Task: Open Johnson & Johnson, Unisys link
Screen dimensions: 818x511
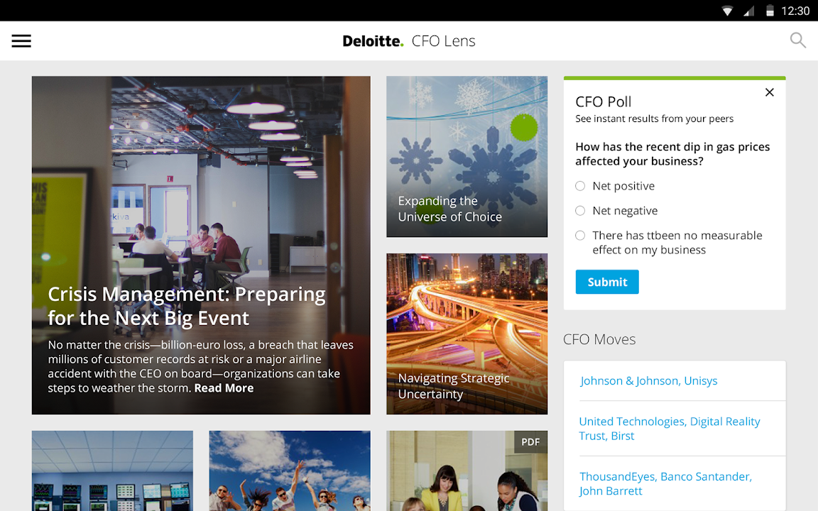Action: [x=648, y=380]
